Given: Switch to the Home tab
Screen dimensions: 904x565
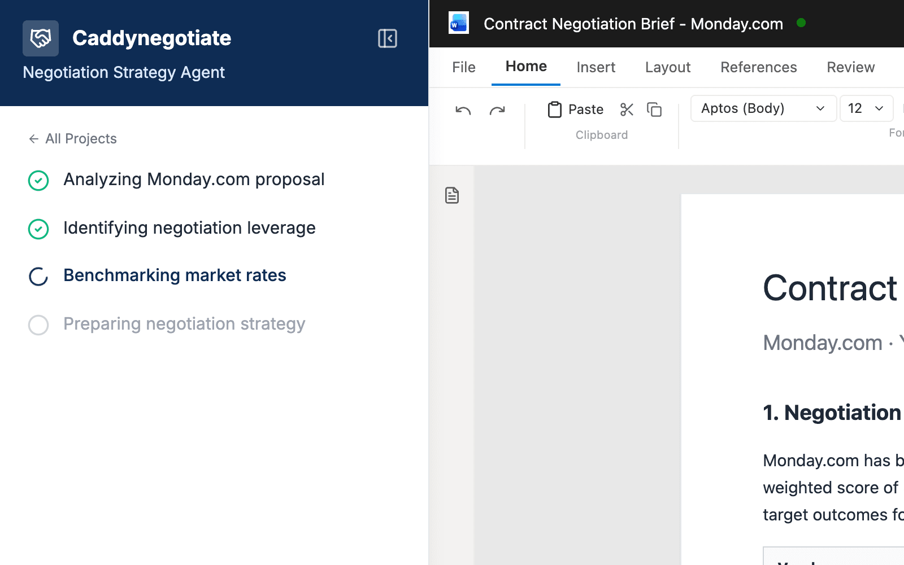Looking at the screenshot, I should [526, 67].
